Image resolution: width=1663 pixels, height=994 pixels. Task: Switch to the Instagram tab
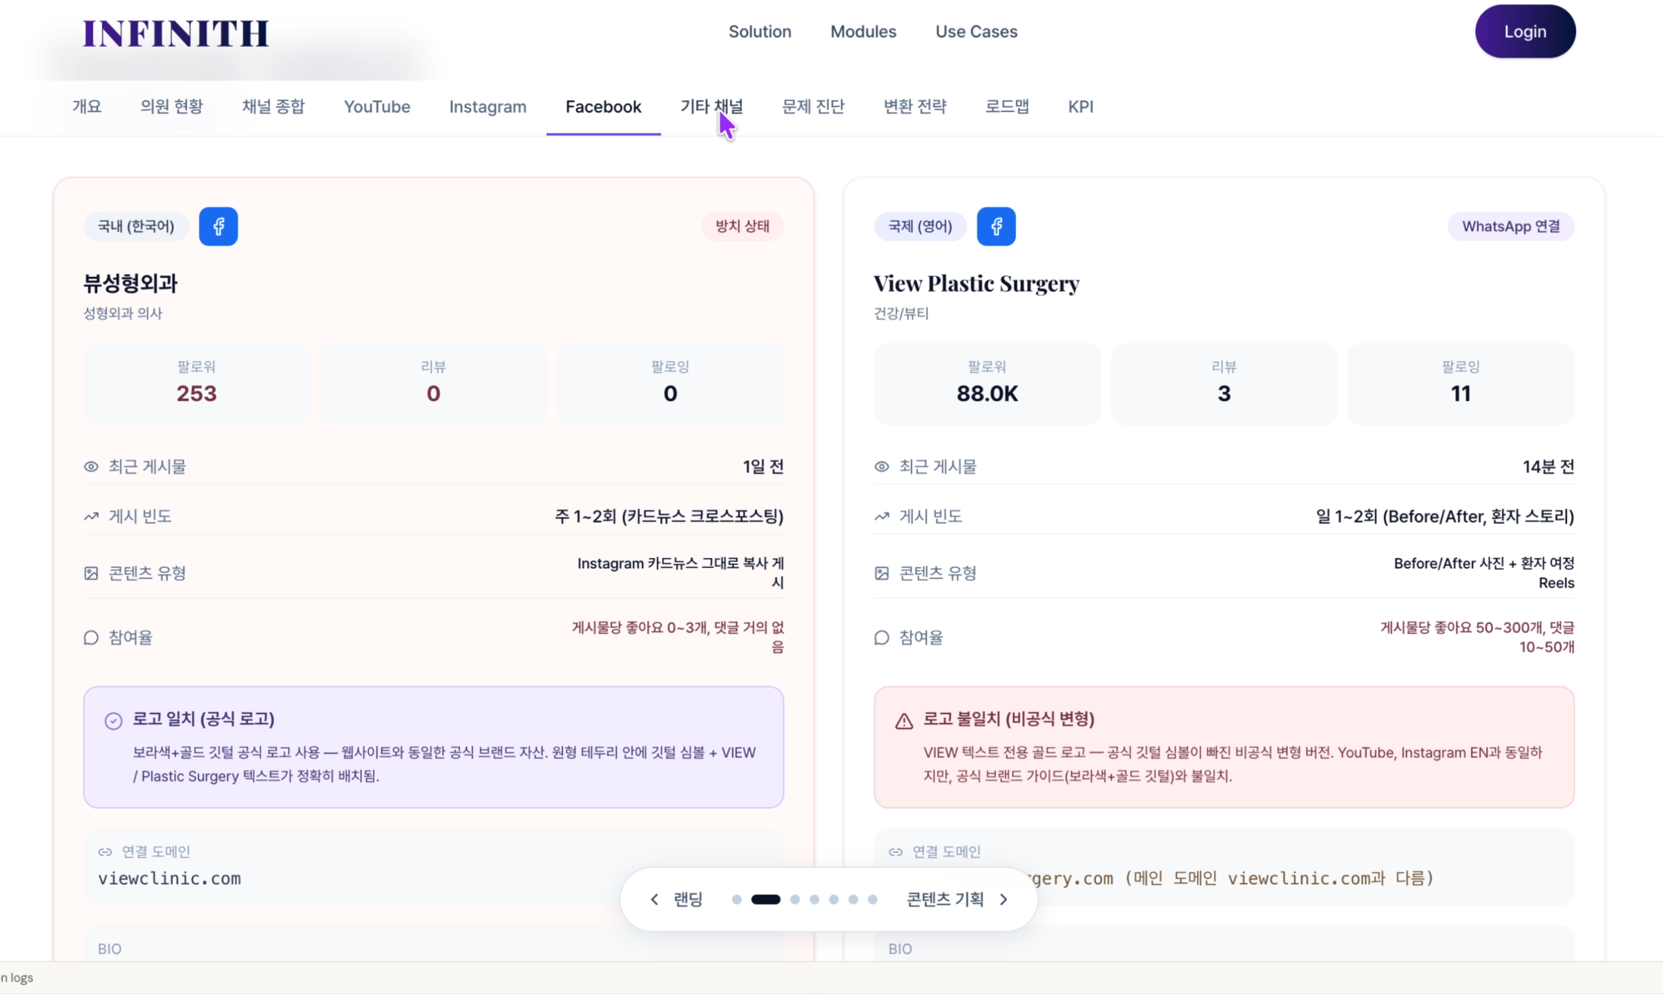tap(488, 106)
